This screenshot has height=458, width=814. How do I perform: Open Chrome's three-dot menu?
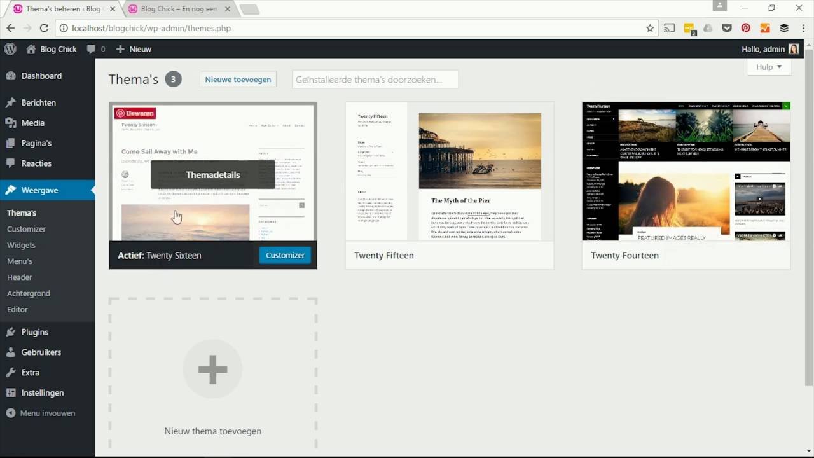click(803, 28)
